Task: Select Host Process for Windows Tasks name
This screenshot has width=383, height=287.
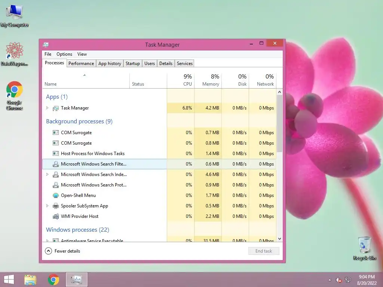Action: 93,154
